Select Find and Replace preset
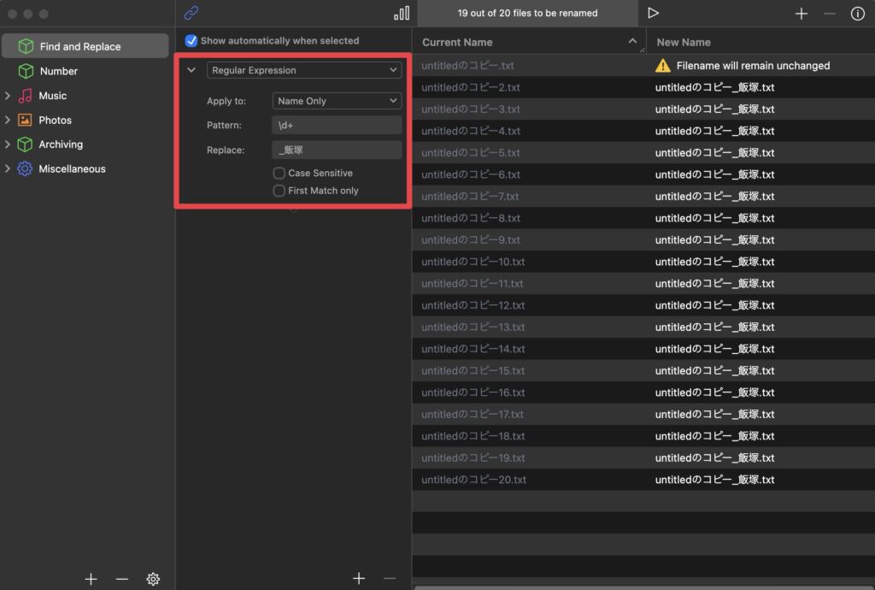Viewport: 875px width, 590px height. (79, 46)
